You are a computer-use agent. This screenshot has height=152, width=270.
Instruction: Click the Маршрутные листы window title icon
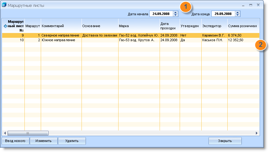pos(4,5)
